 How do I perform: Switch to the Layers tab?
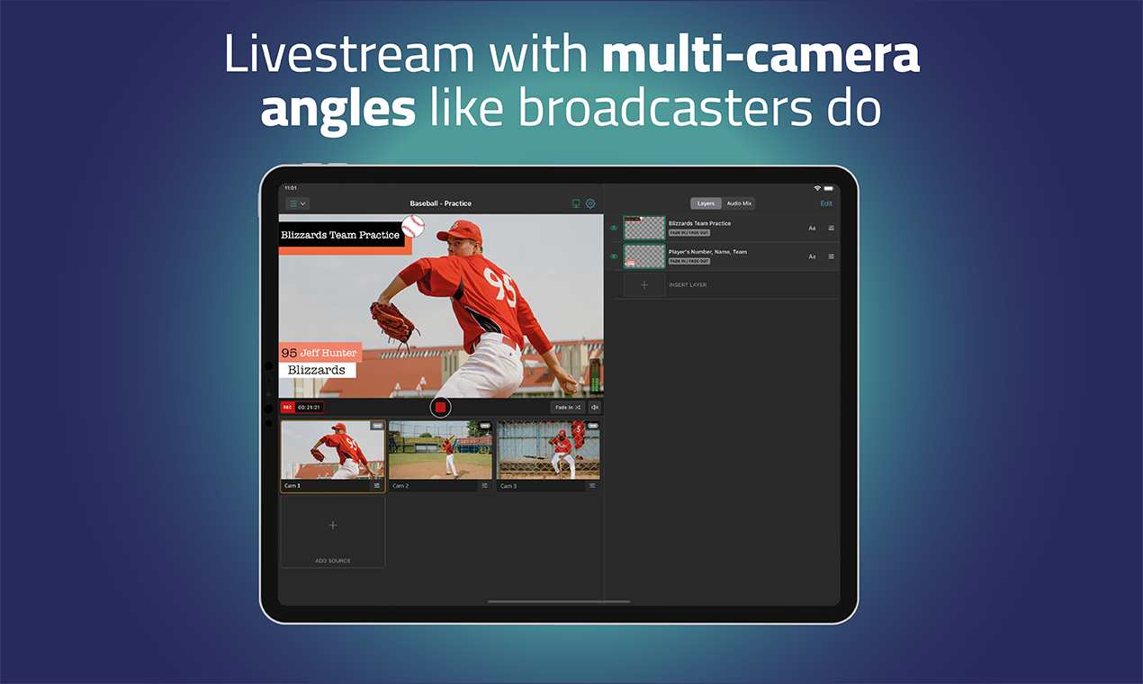coord(706,203)
